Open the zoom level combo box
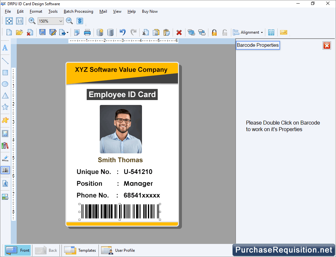 click(50, 21)
